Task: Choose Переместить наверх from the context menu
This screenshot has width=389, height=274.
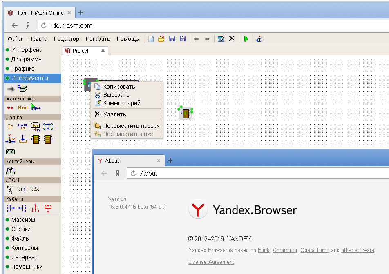Action: pyautogui.click(x=127, y=126)
